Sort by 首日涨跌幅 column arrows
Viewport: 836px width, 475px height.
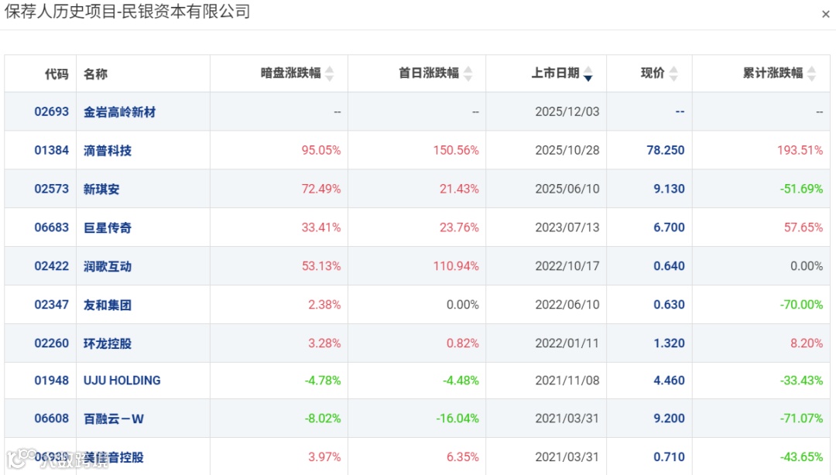(468, 73)
